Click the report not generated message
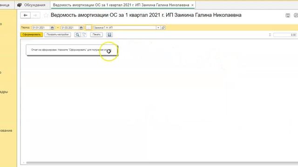 [72, 50]
